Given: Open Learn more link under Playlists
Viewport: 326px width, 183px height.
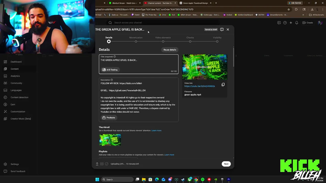Looking at the screenshot, I should [169, 155].
